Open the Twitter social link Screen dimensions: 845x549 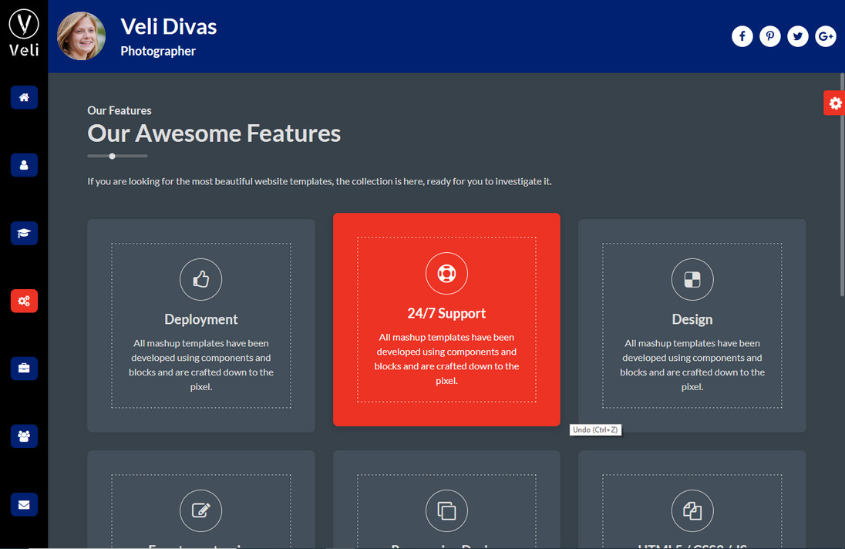[x=797, y=36]
